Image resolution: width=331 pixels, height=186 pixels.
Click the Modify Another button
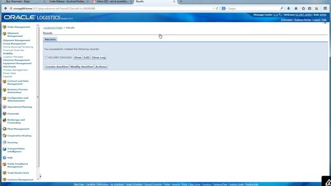click(x=82, y=67)
